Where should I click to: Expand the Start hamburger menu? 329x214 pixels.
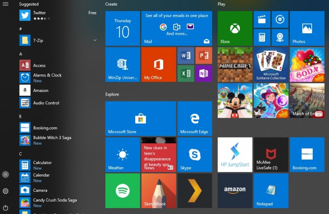(x=6, y=4)
